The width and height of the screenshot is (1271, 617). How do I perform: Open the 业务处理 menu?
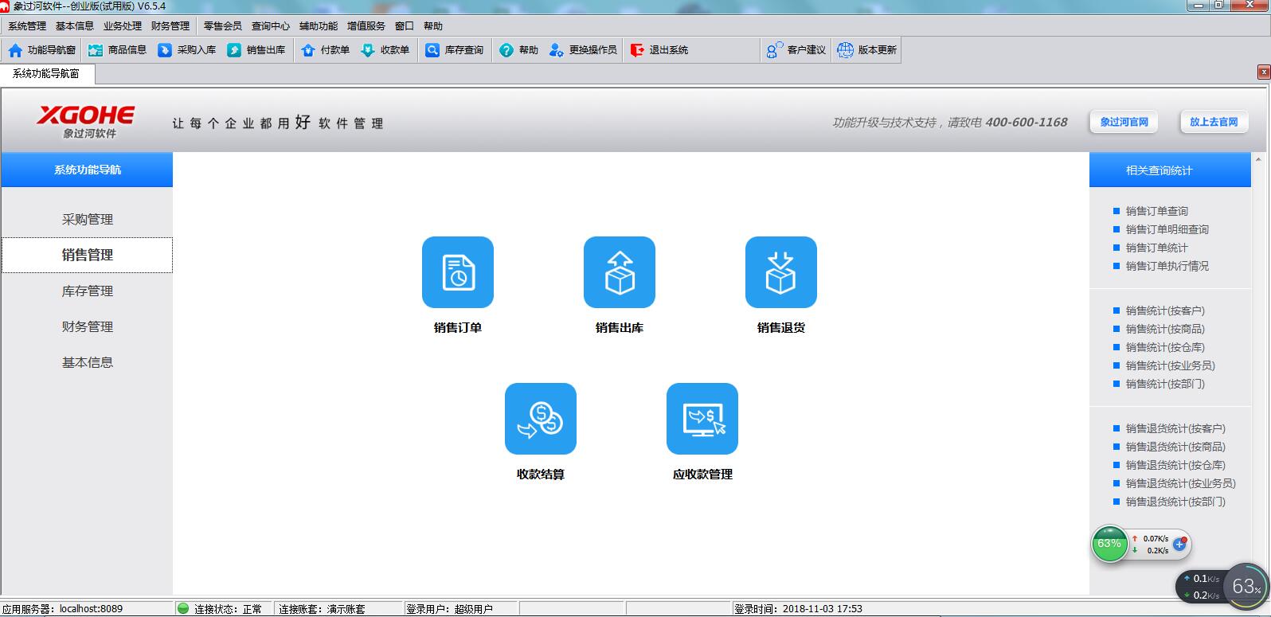[x=123, y=26]
